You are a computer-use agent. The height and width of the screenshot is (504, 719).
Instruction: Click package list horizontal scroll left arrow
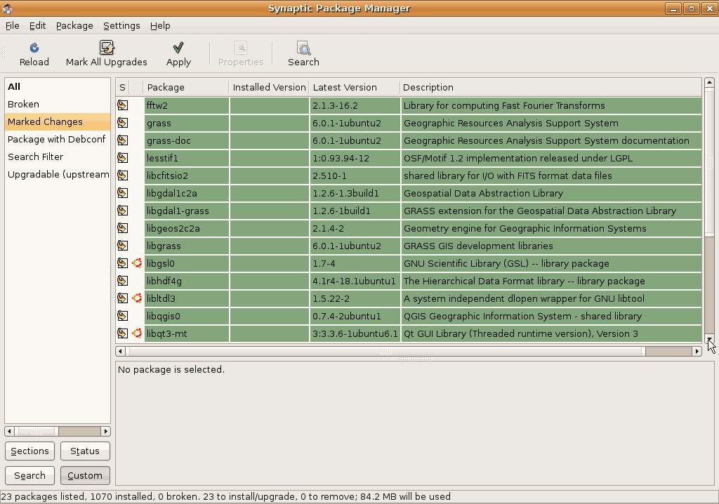click(x=120, y=351)
